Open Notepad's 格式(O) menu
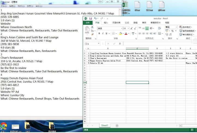The image size is (197, 133). (x=21, y=6)
